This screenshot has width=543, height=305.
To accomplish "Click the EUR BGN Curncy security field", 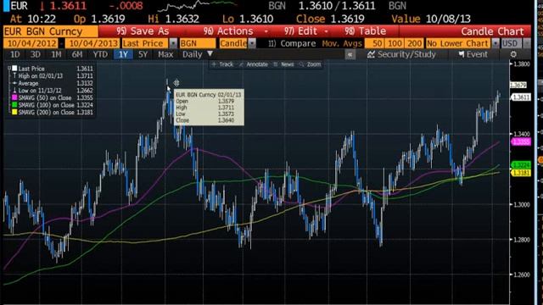I will coord(51,31).
